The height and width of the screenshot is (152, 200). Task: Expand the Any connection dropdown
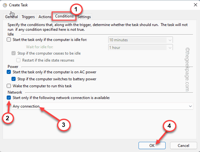(190, 106)
